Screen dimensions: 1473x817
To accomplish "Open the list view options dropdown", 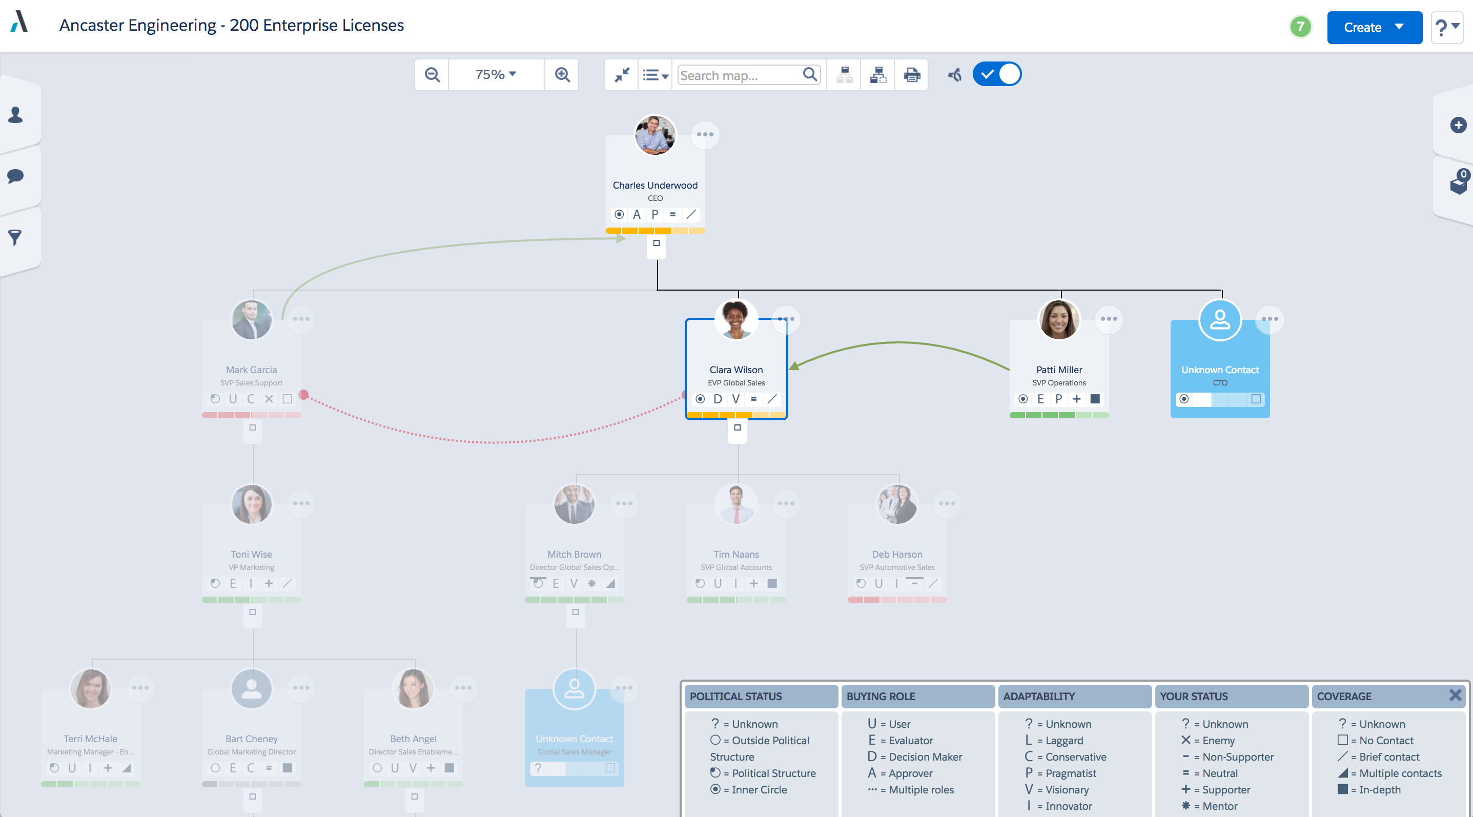I will pyautogui.click(x=654, y=75).
